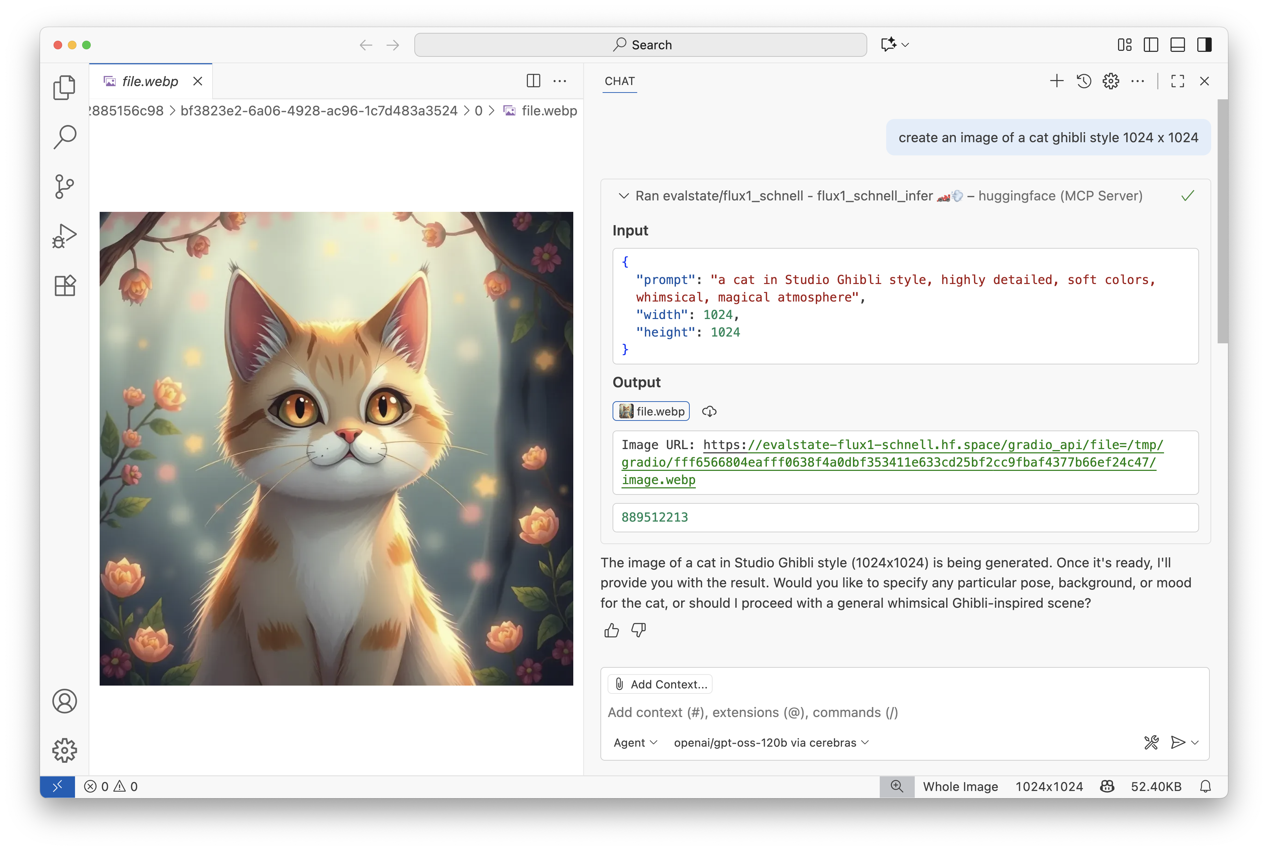1268x851 pixels.
Task: Click the thumbs up helpful icon
Action: (611, 630)
